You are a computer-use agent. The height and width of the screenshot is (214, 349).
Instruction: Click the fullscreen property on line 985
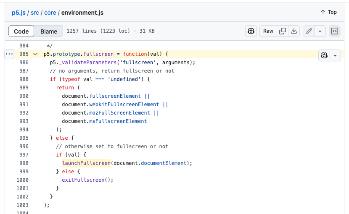point(98,54)
